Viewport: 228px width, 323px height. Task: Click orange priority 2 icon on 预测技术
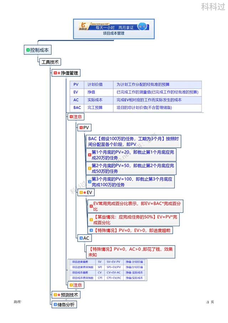pyautogui.click(x=55, y=295)
